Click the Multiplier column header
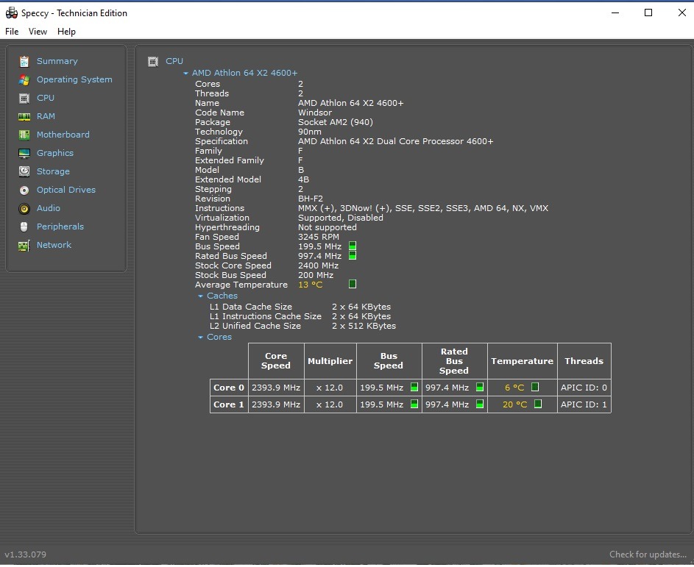 click(330, 361)
